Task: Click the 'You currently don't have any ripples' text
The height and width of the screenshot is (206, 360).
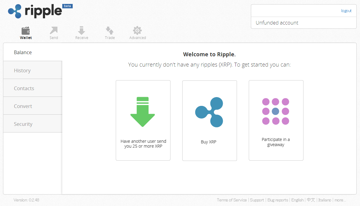Action: coord(209,65)
